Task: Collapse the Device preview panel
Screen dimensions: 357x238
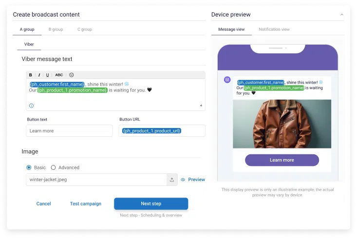Action: tap(342, 15)
